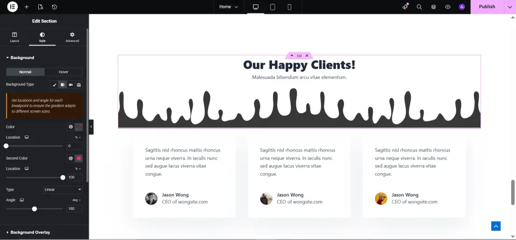Open the first Color swatch picker
Image resolution: width=516 pixels, height=240 pixels.
pos(79,127)
